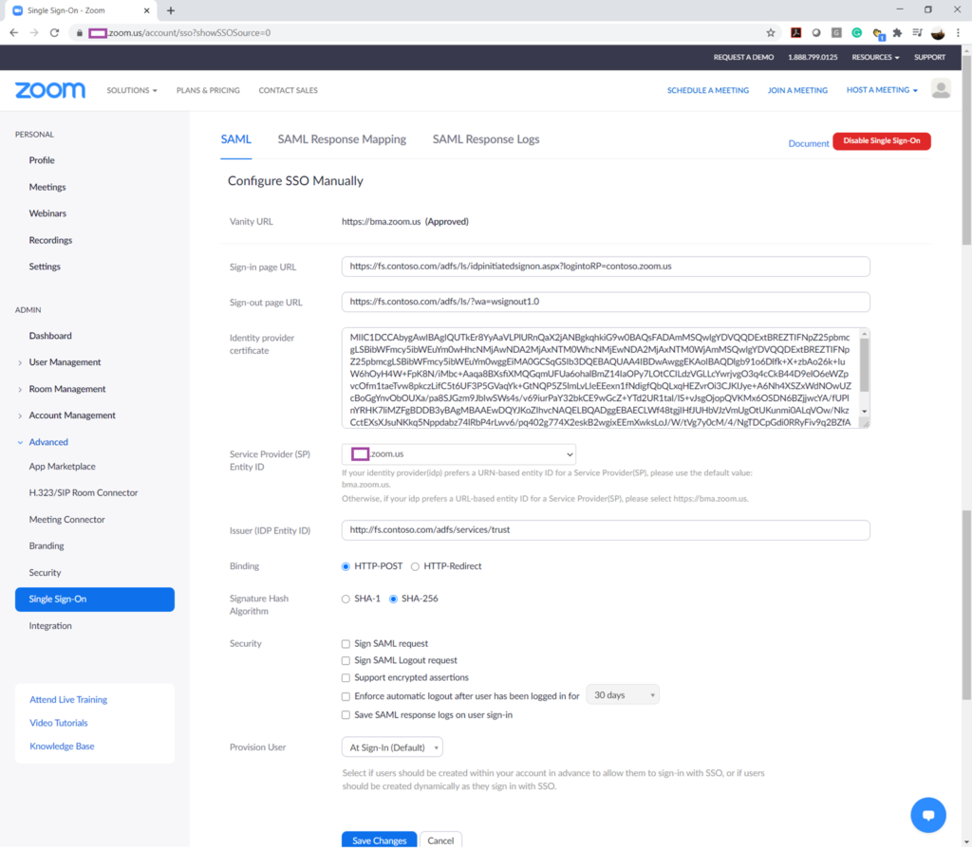Click the Grammarly extension icon
Image resolution: width=972 pixels, height=849 pixels.
tap(857, 33)
